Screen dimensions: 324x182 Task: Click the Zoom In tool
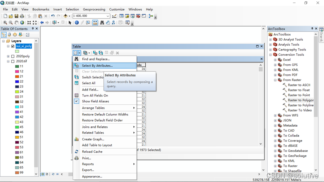[5, 23]
